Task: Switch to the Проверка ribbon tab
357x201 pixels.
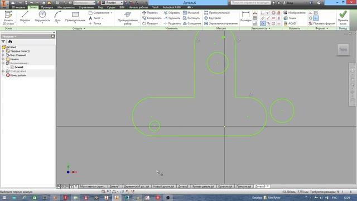Action: [x=47, y=7]
